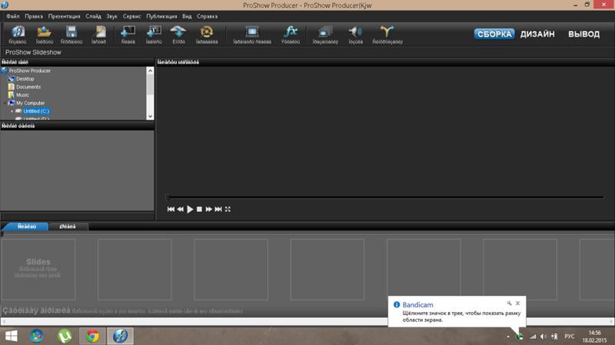Open an existing show using the folder icon
The height and width of the screenshot is (345, 615).
pyautogui.click(x=44, y=34)
